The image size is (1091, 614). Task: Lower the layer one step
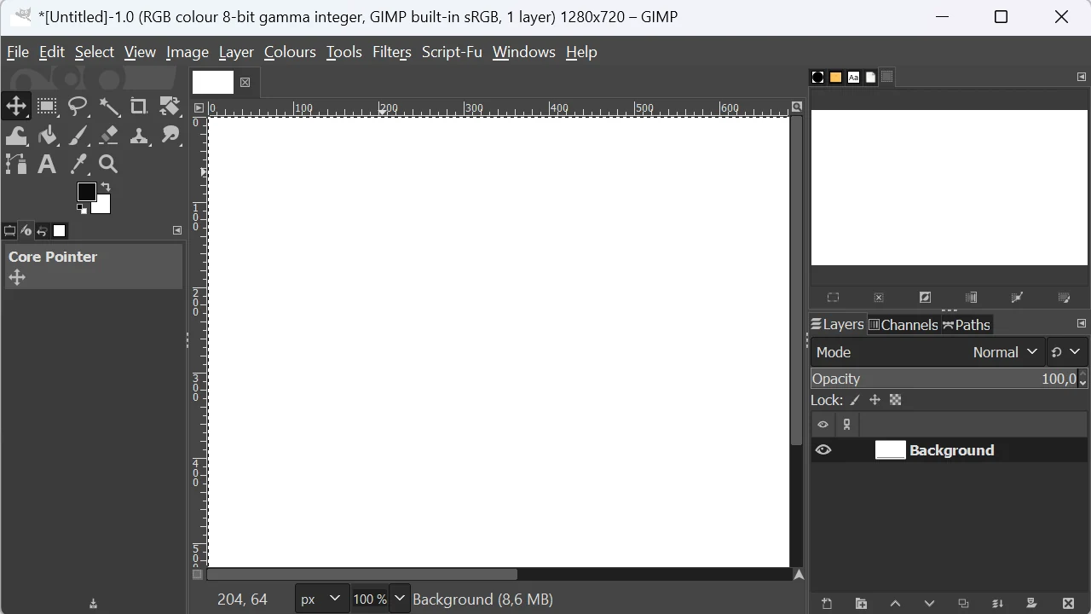click(929, 604)
